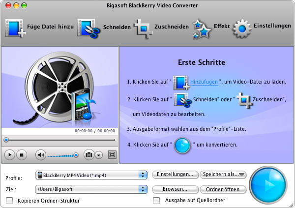Click the window resize grip corner
Screen dimensions: 295x208
pyautogui.click(x=292, y=205)
